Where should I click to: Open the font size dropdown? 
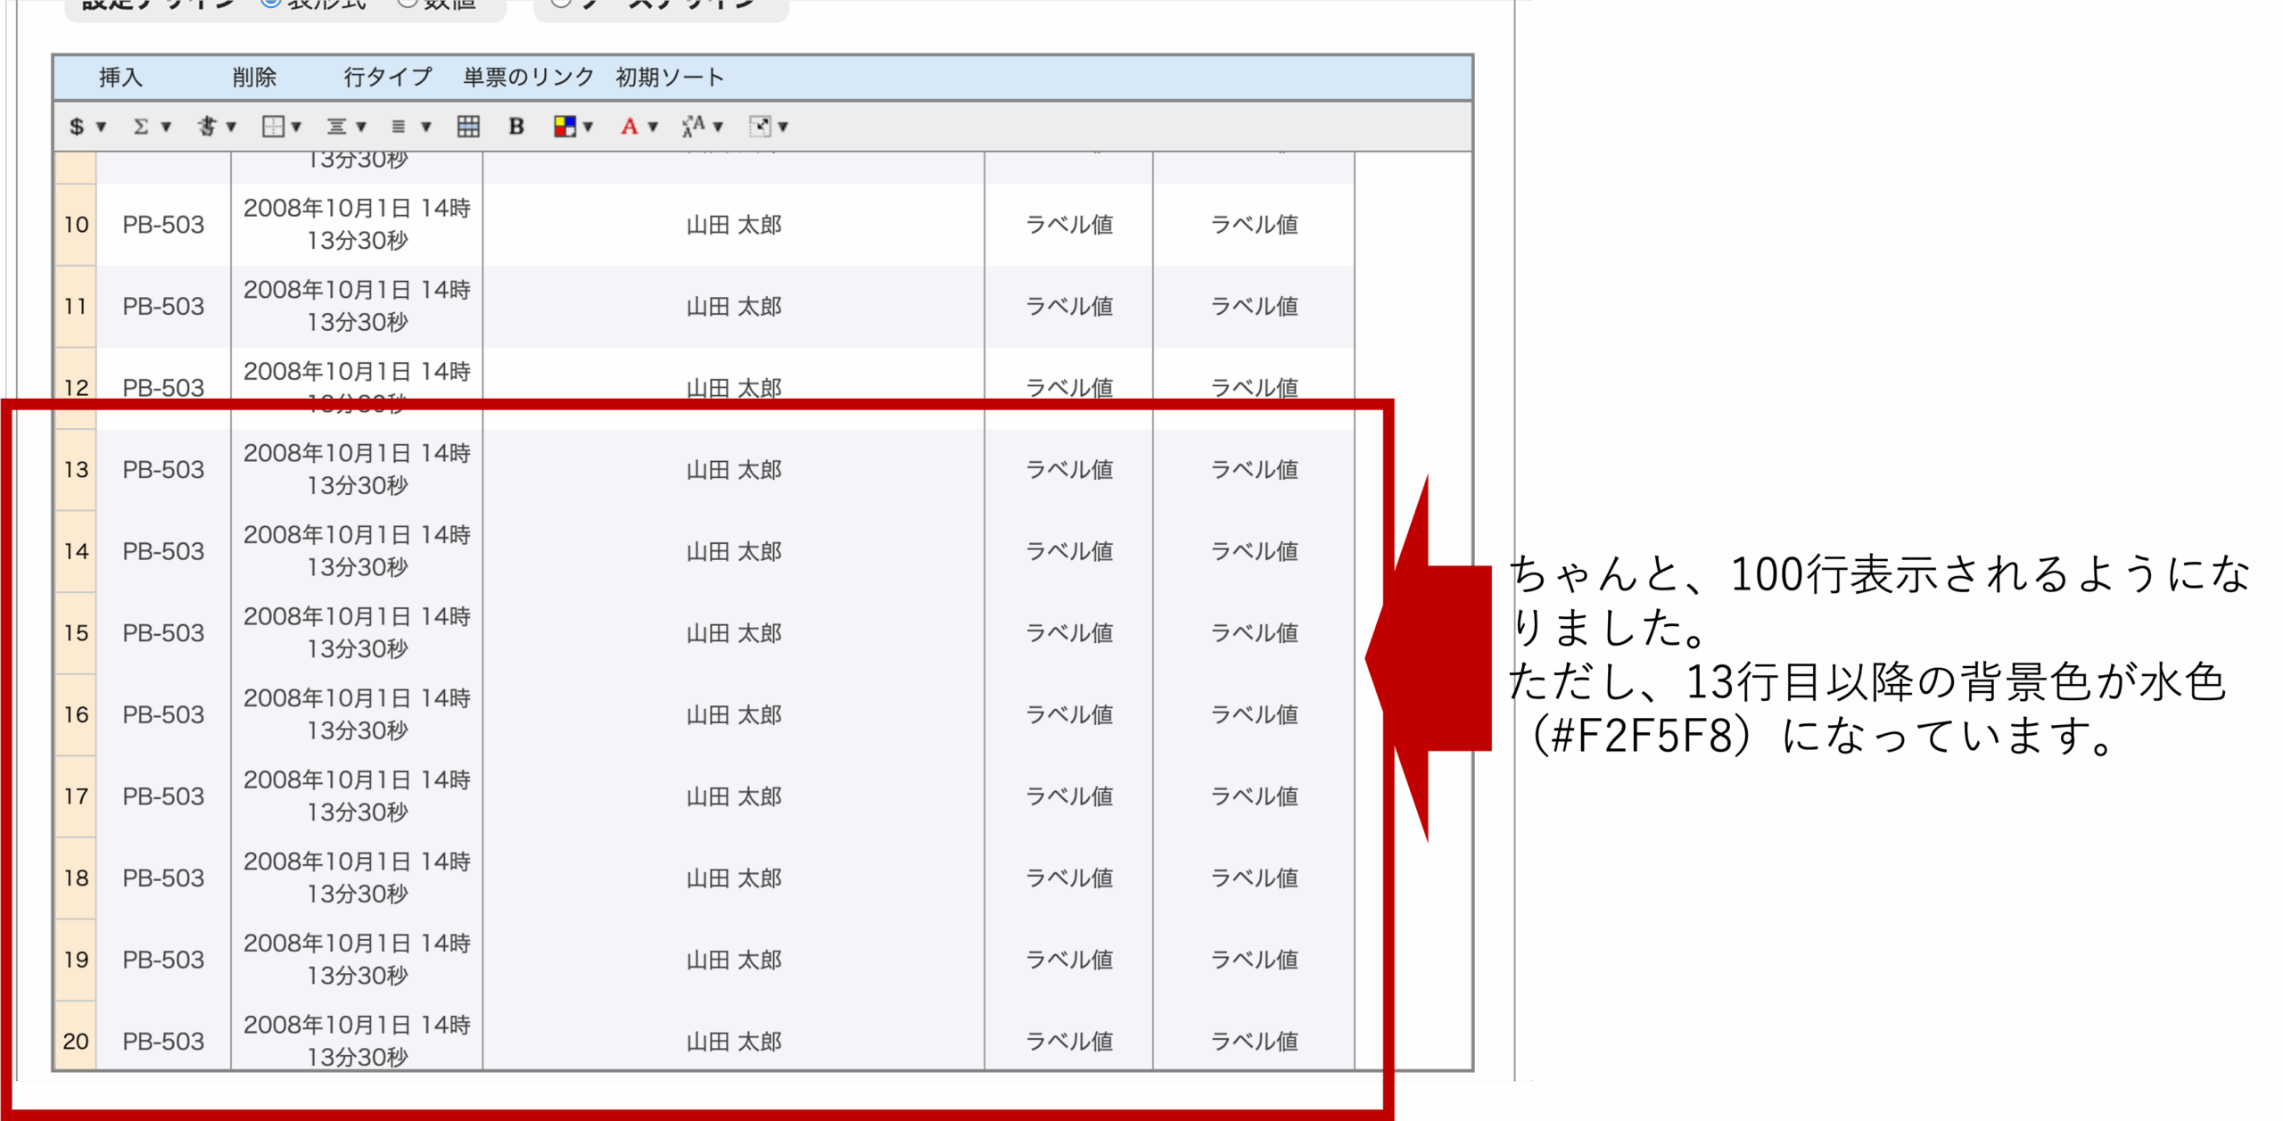tap(703, 127)
